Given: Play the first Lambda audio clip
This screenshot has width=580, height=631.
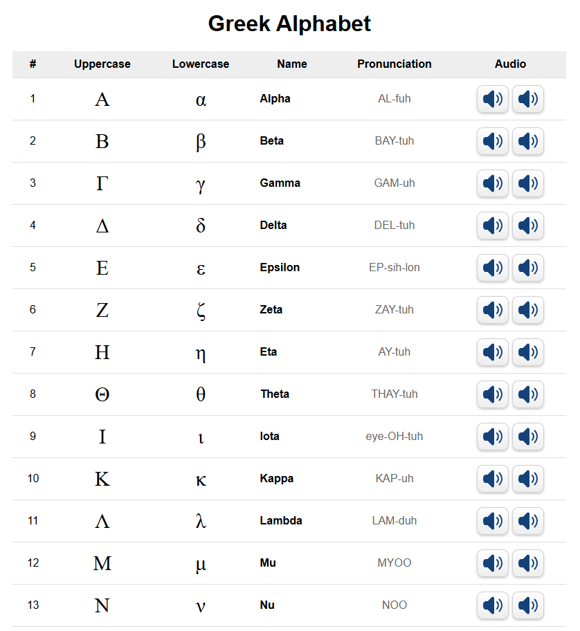Looking at the screenshot, I should pos(492,521).
